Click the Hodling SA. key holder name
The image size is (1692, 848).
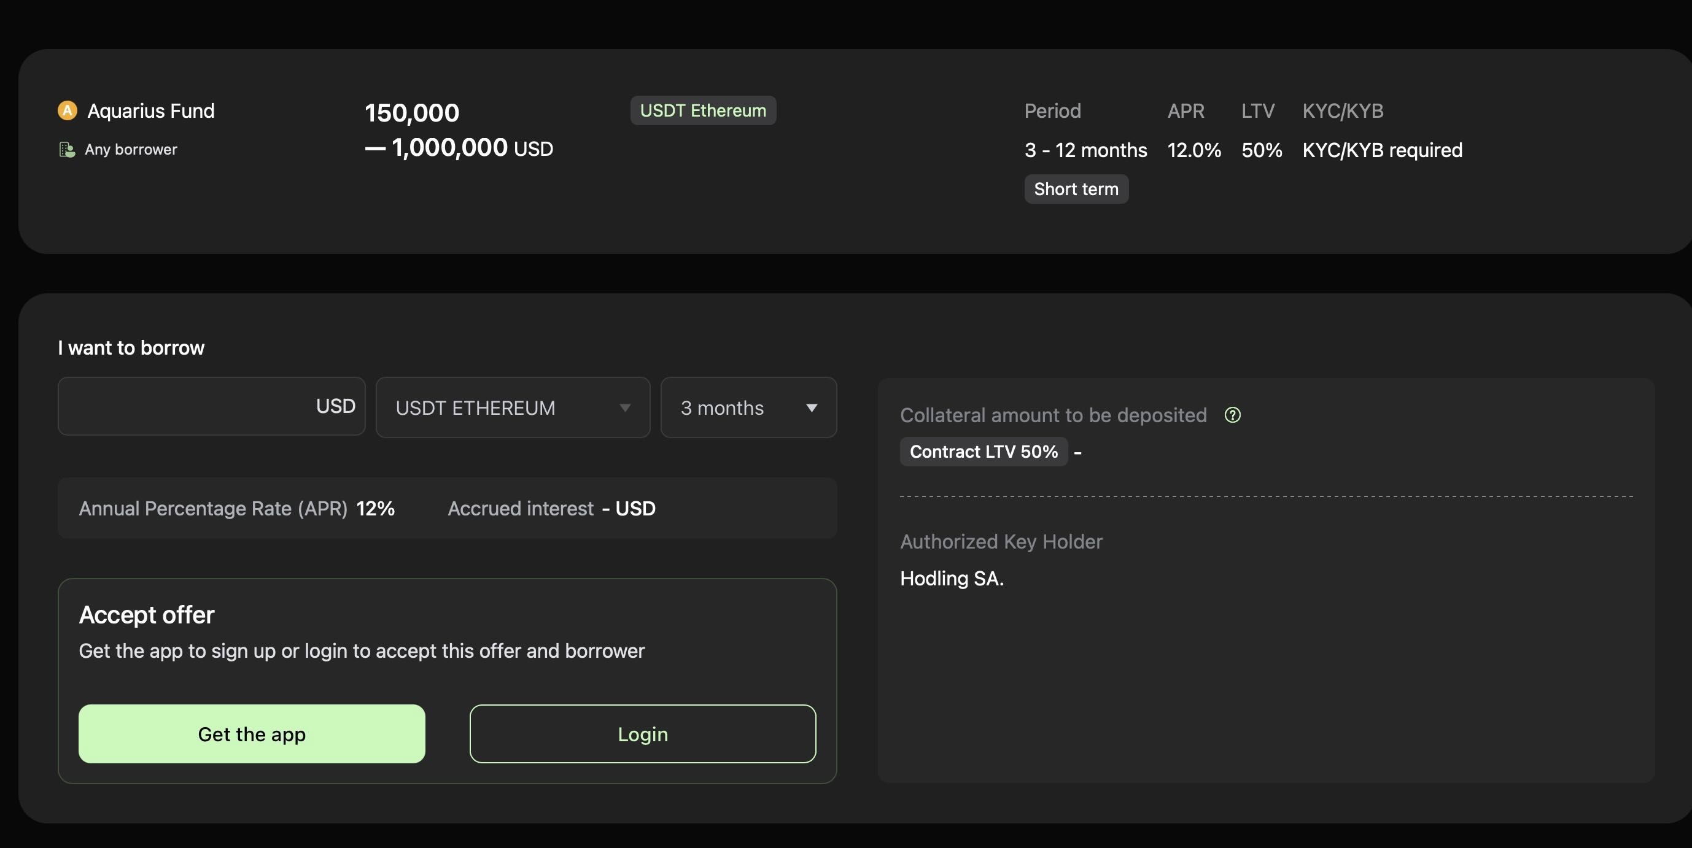point(951,578)
